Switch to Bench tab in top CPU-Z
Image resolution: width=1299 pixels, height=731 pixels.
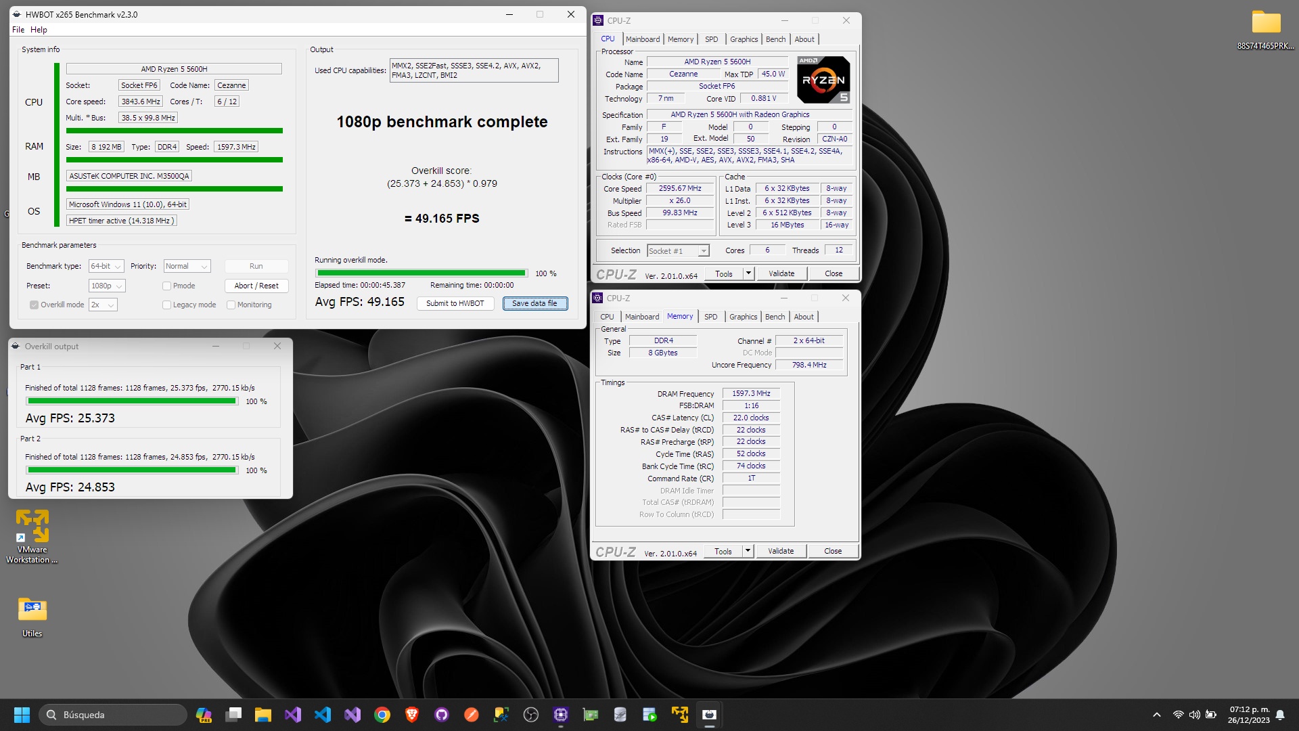tap(775, 39)
